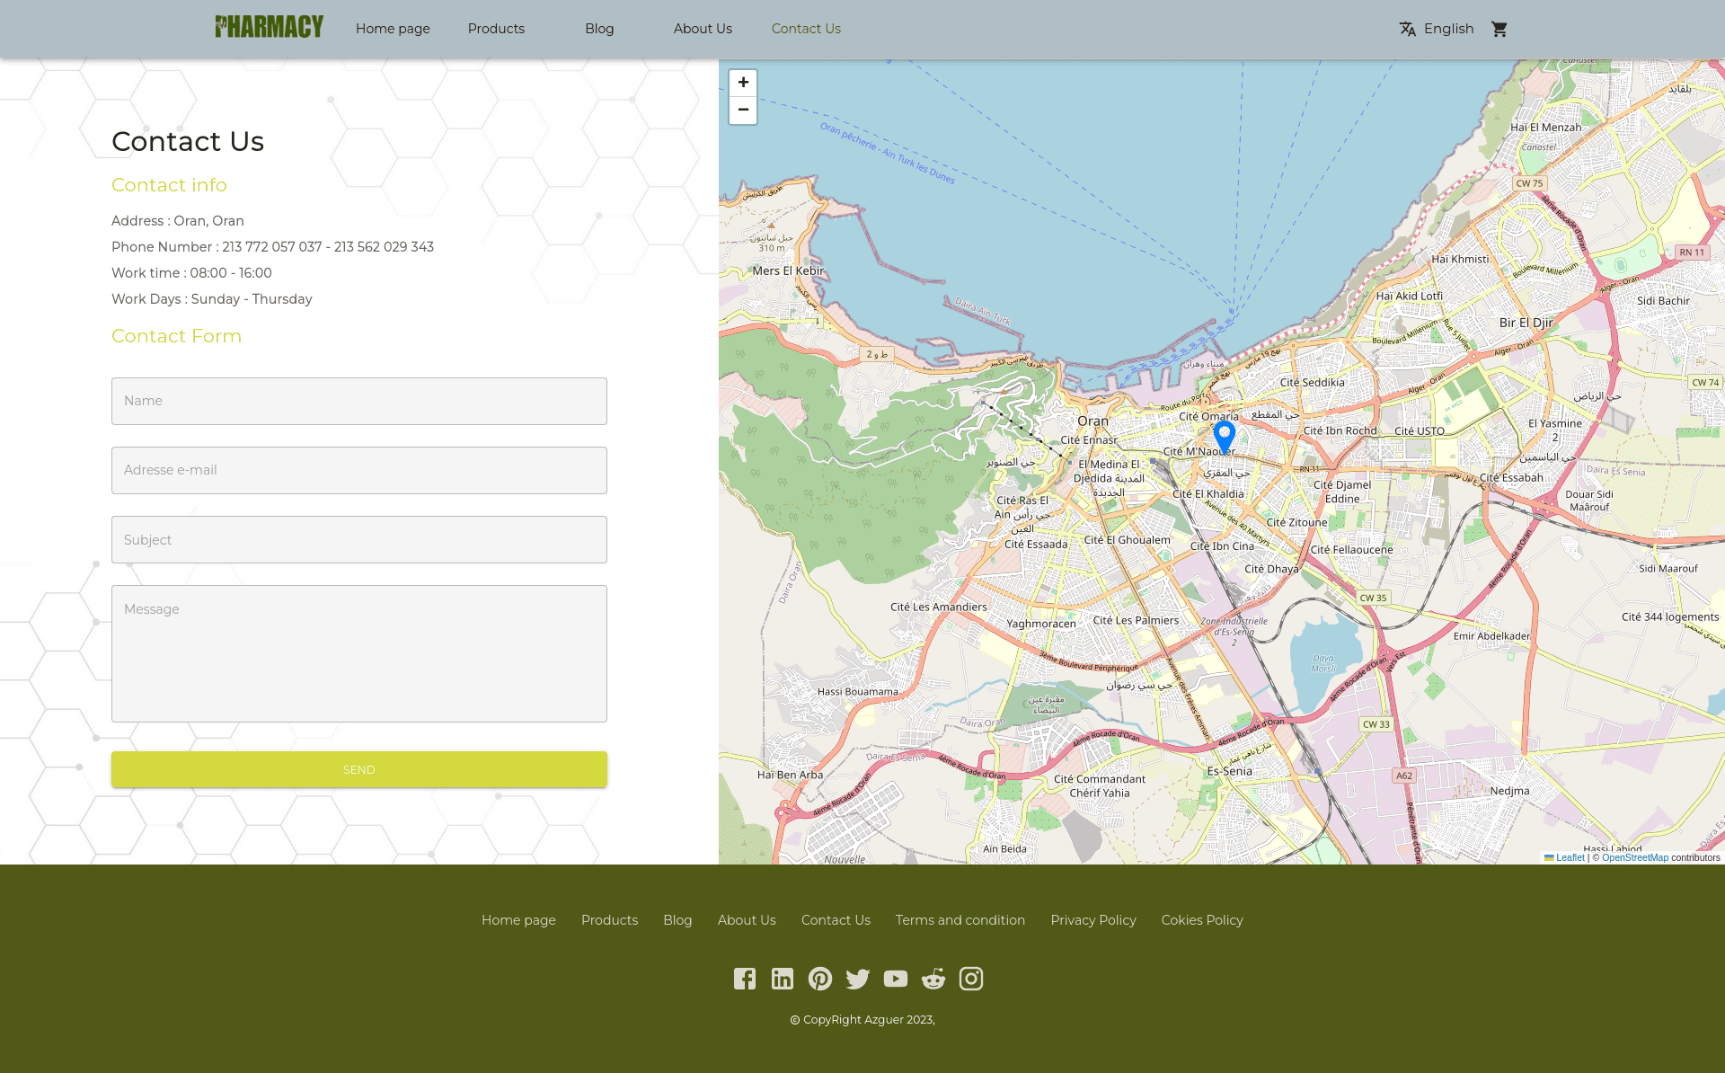Click the Facebook icon in footer
This screenshot has height=1073, width=1725.
point(745,979)
